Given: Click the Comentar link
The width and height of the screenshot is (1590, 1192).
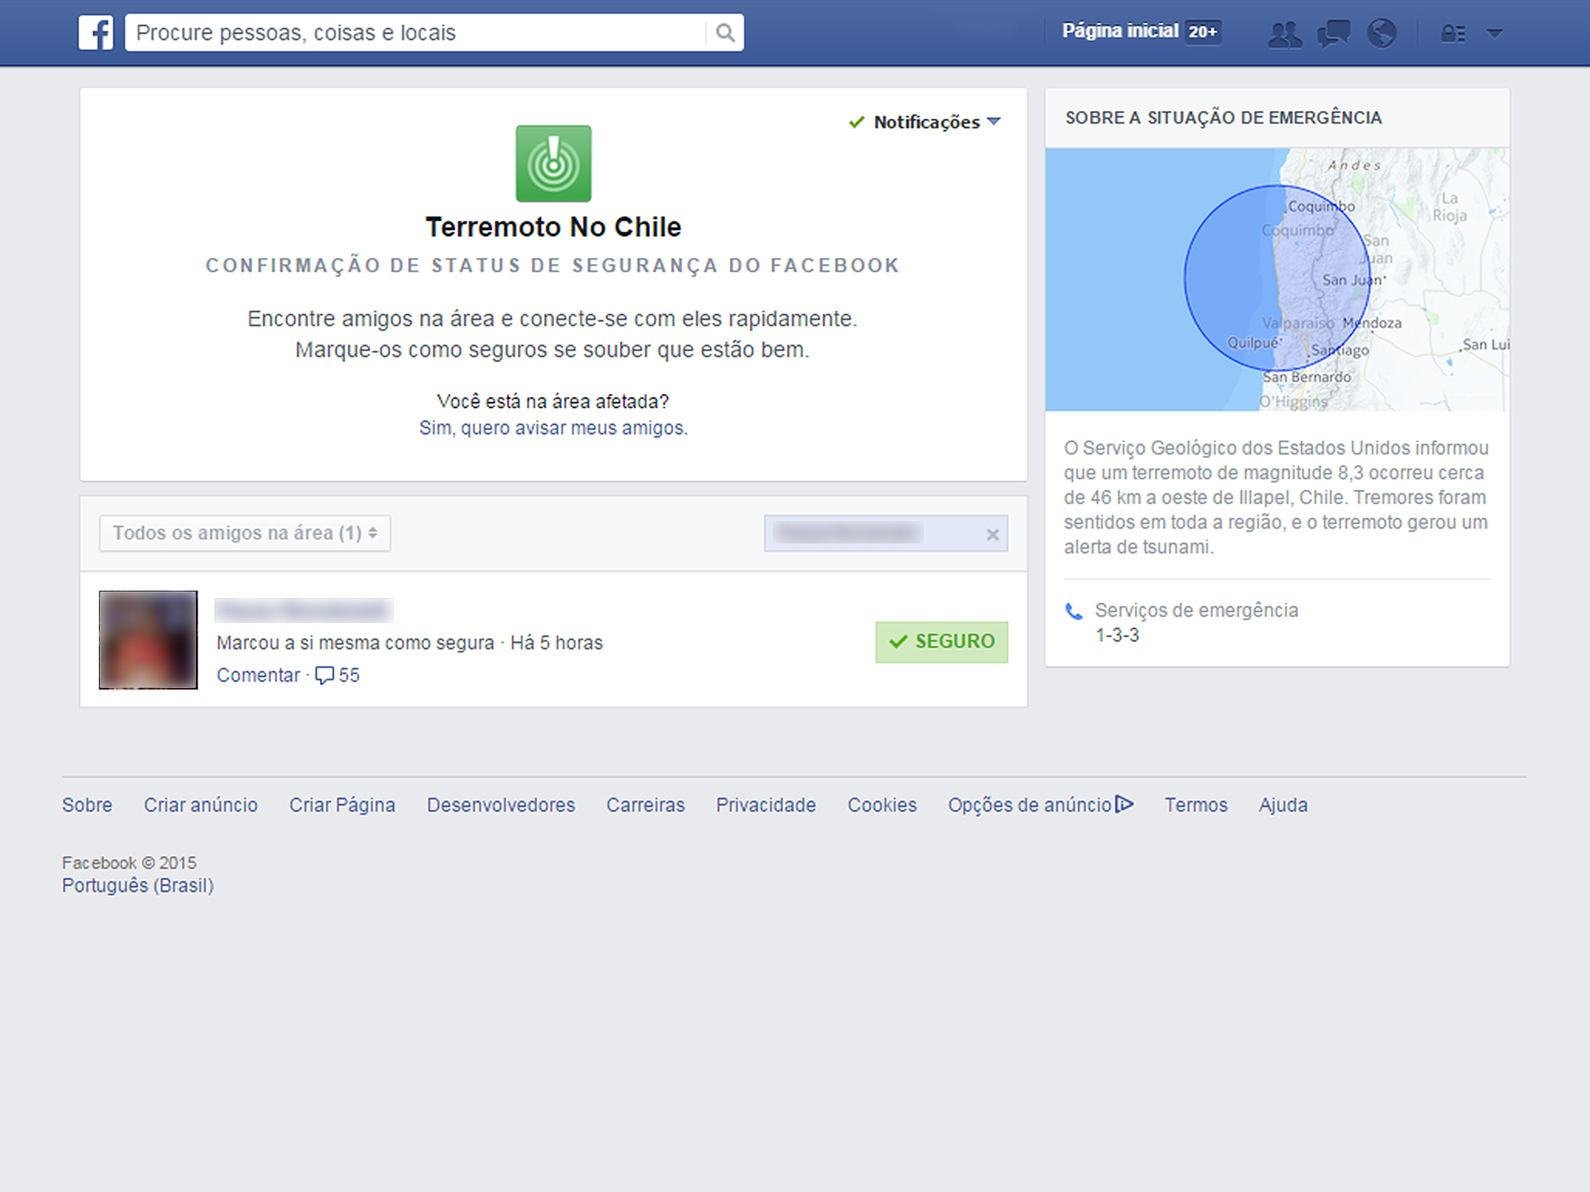Looking at the screenshot, I should point(258,675).
